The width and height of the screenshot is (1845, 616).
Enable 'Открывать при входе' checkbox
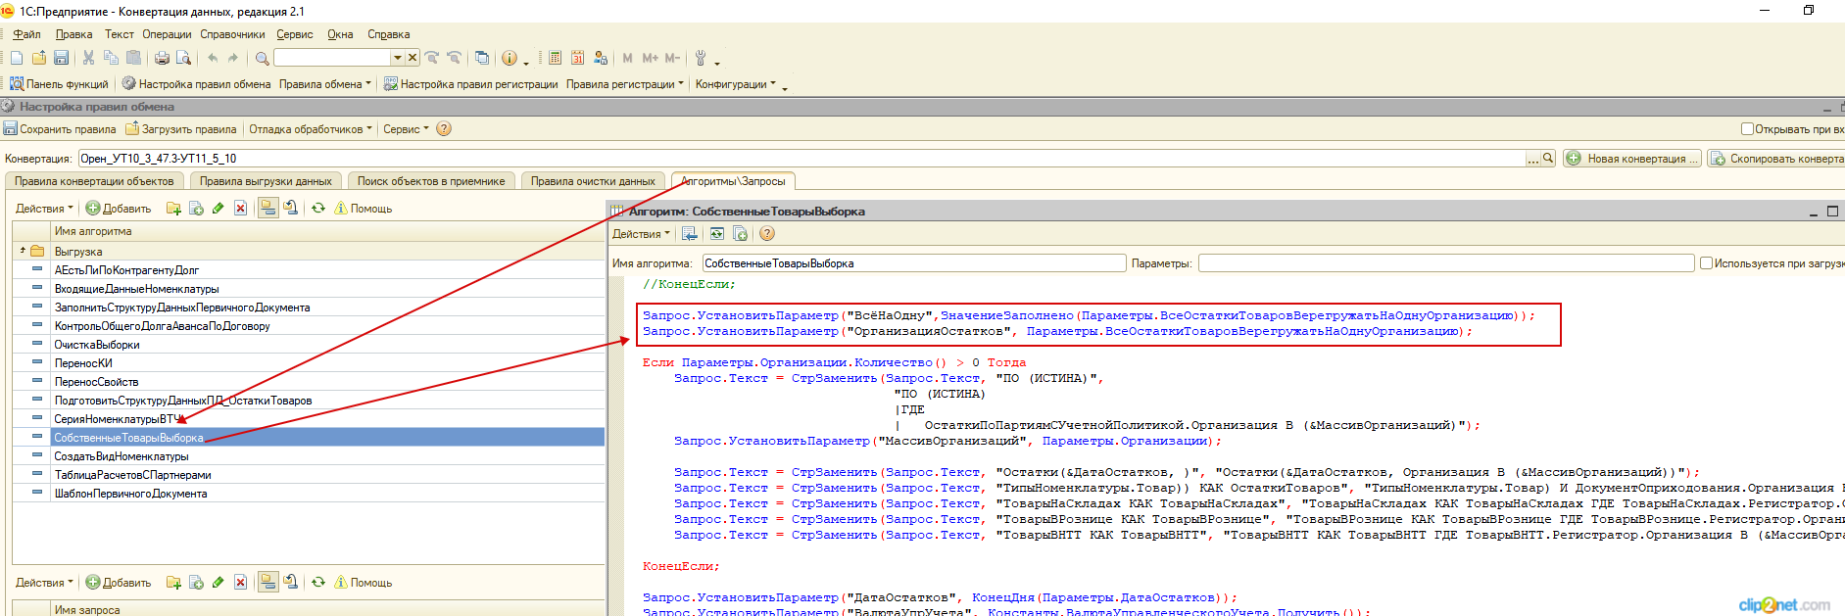[x=1747, y=129]
